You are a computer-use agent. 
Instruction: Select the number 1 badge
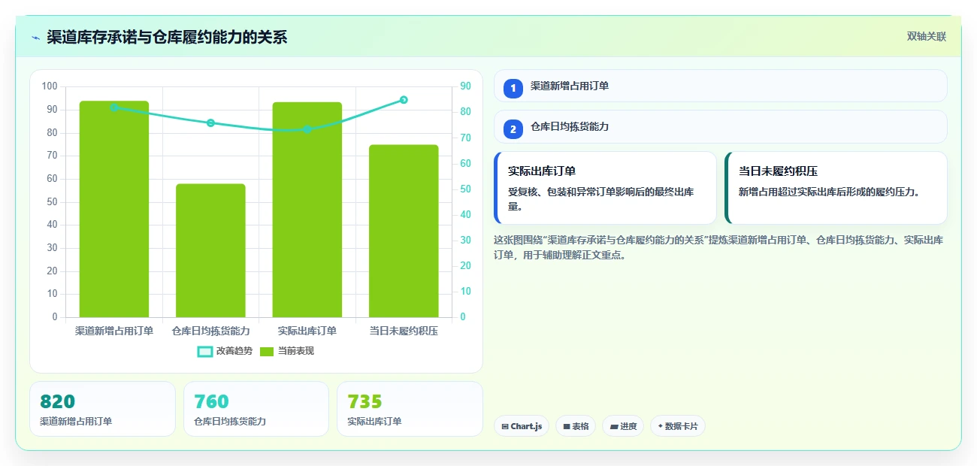coord(513,89)
